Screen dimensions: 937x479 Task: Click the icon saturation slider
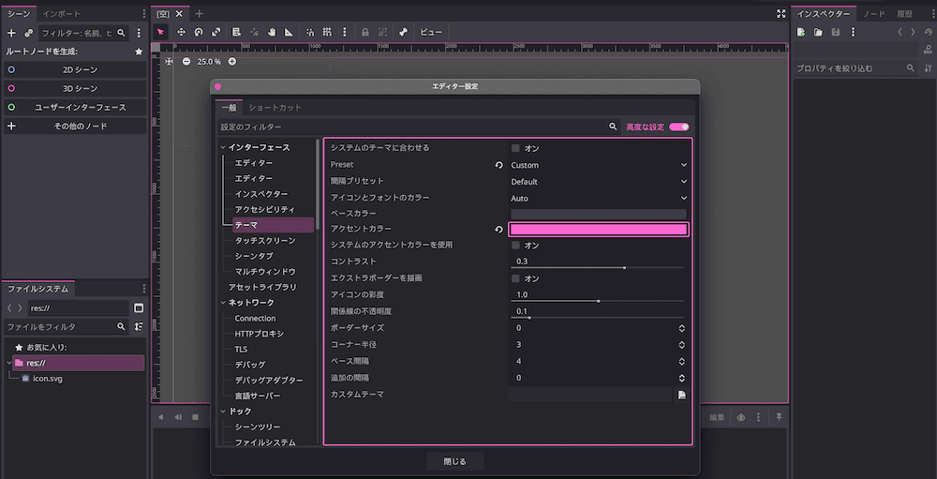tap(597, 301)
